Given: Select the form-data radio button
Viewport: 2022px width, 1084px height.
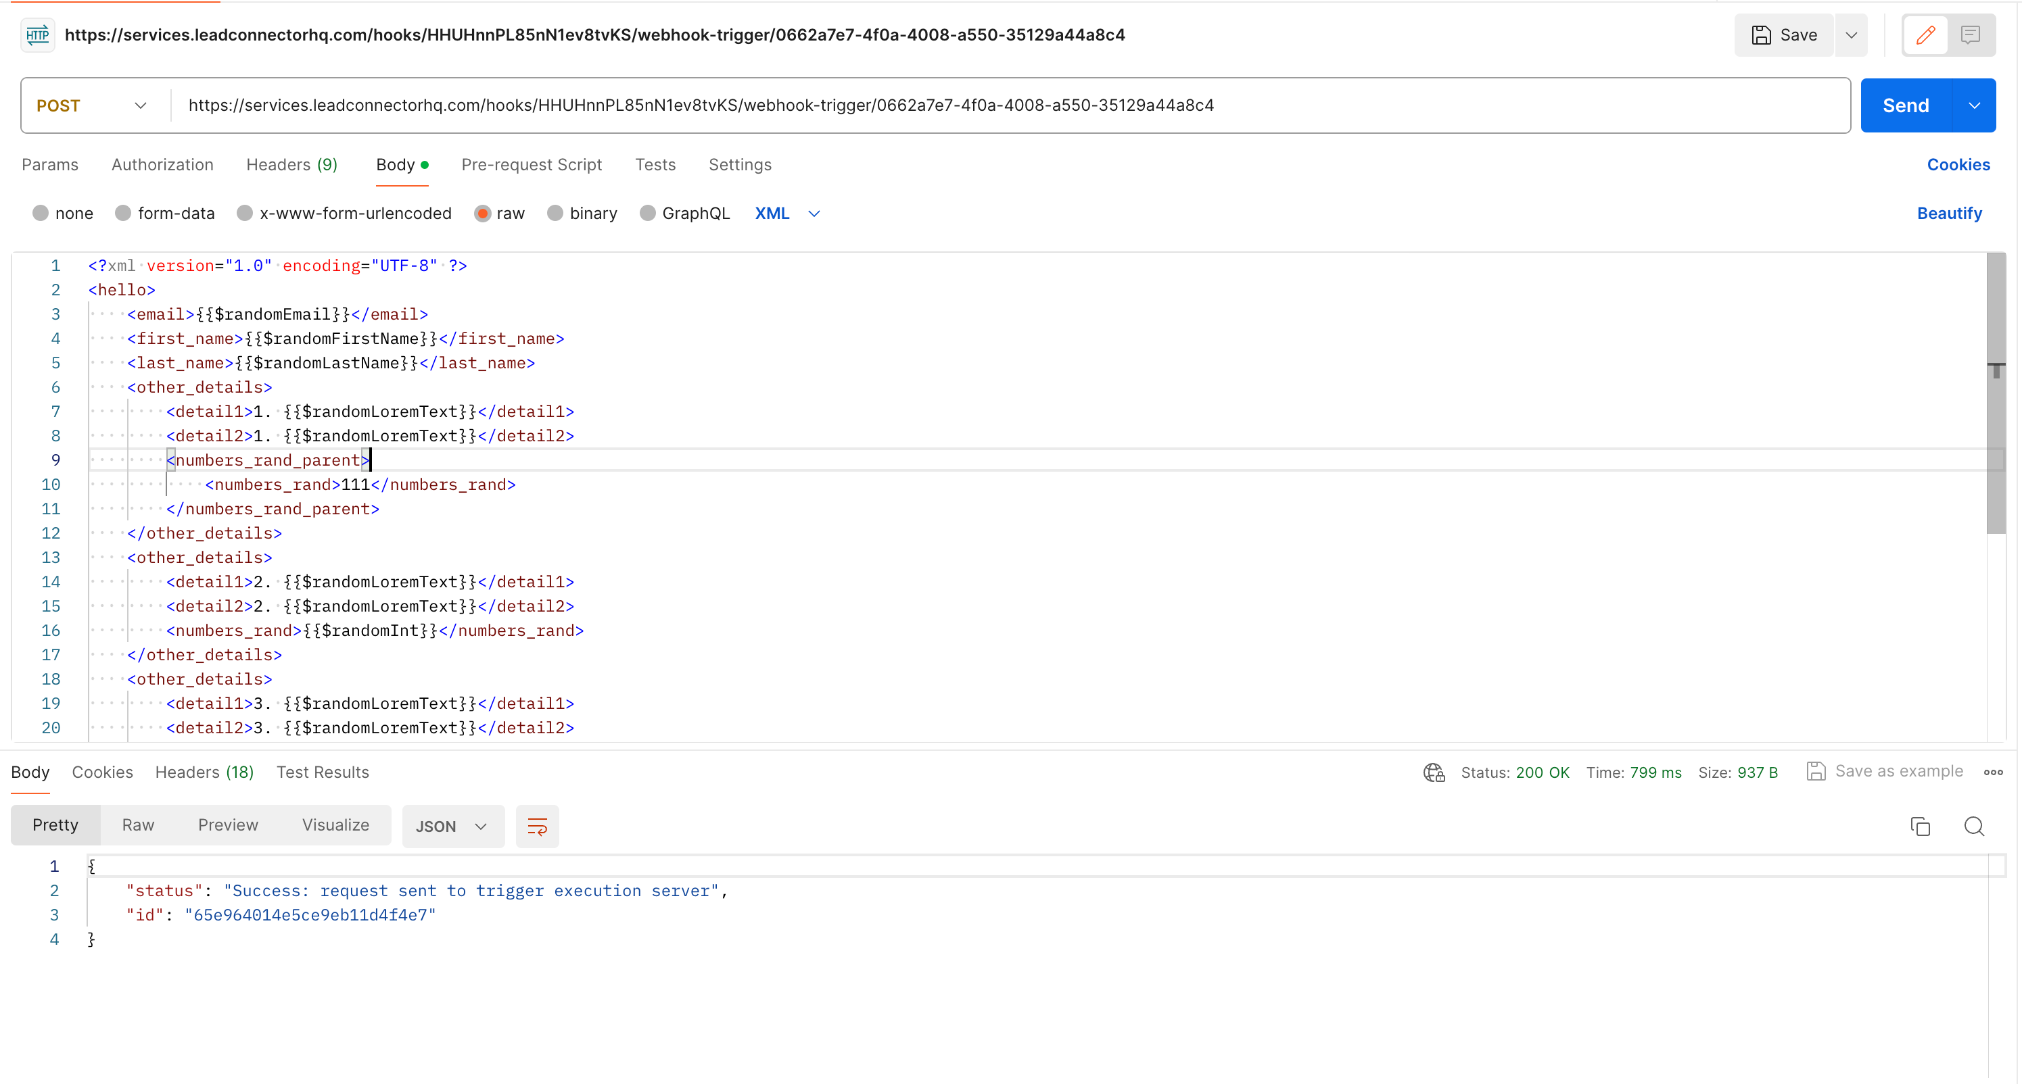Looking at the screenshot, I should tap(123, 214).
